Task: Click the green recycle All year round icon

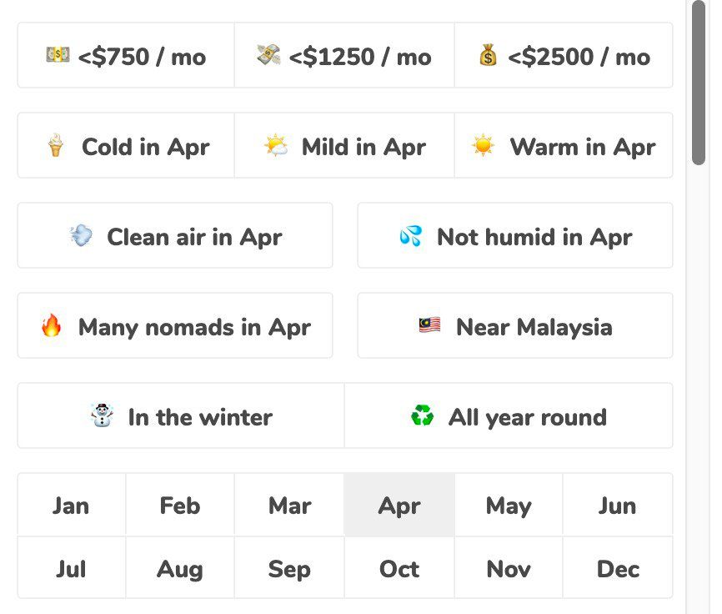Action: [x=423, y=415]
